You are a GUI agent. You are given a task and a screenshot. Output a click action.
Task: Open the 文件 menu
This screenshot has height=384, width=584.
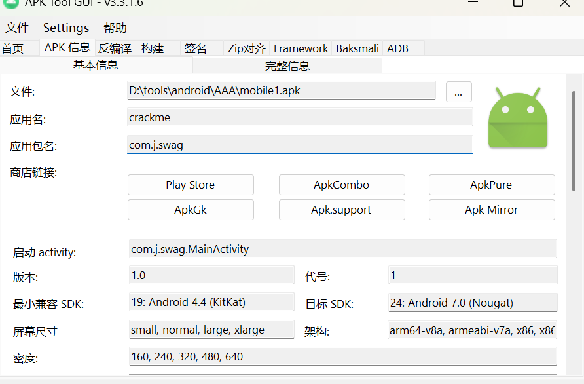point(18,28)
